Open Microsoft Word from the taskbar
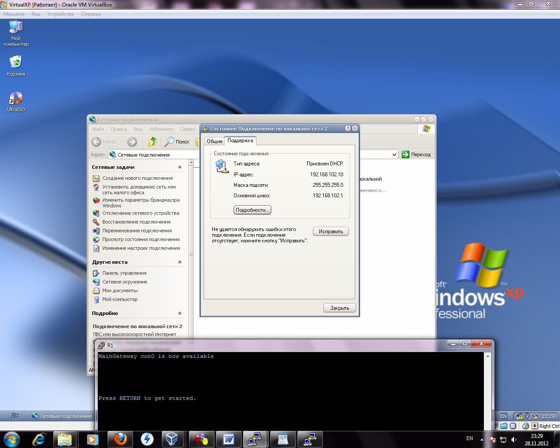The height and width of the screenshot is (448, 560). coord(229,439)
